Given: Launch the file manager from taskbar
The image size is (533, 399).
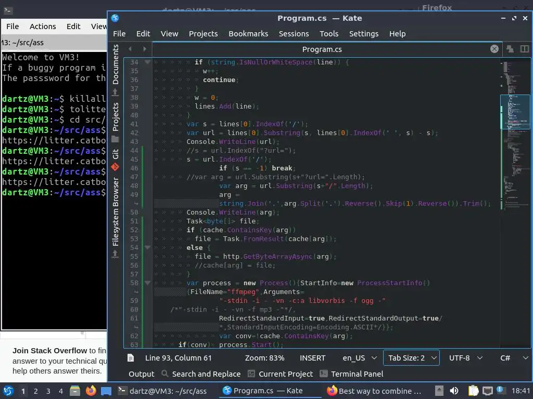Looking at the screenshot, I should tap(75, 391).
